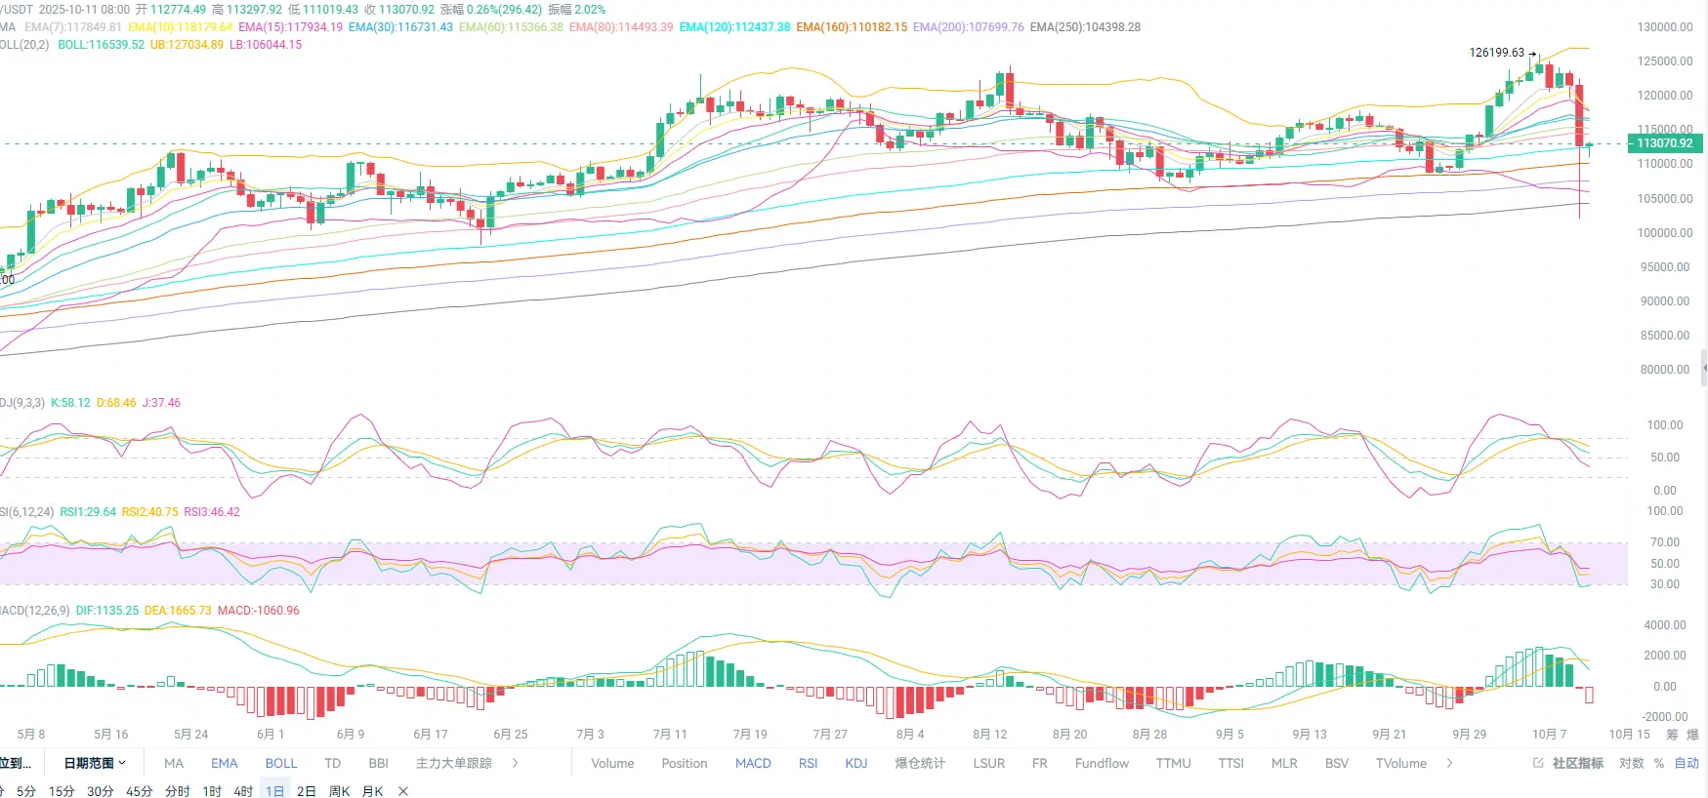1708x798 pixels.
Task: Expand more main indicators with the right chevron
Action: pos(515,763)
